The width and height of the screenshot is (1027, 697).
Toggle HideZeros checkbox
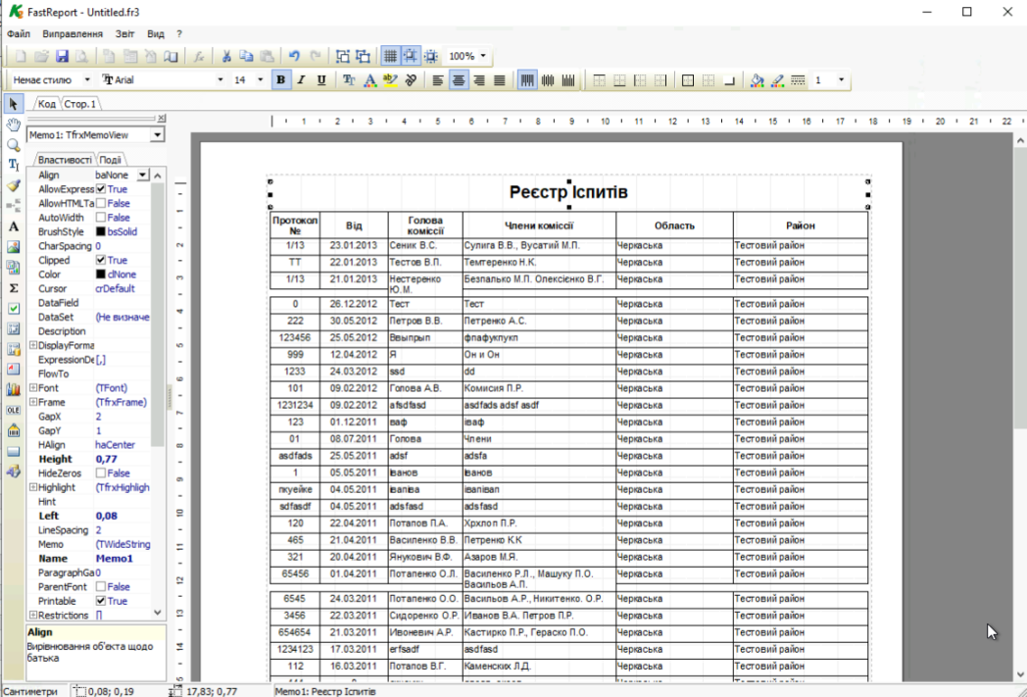click(101, 473)
